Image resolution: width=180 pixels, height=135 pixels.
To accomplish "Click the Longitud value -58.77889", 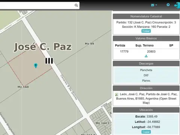I will [x=153, y=127].
